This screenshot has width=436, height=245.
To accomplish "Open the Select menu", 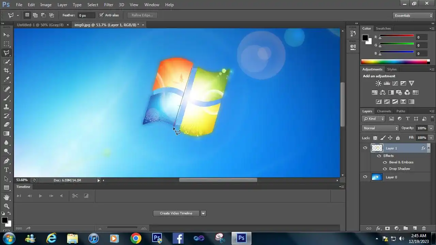I will [x=93, y=5].
